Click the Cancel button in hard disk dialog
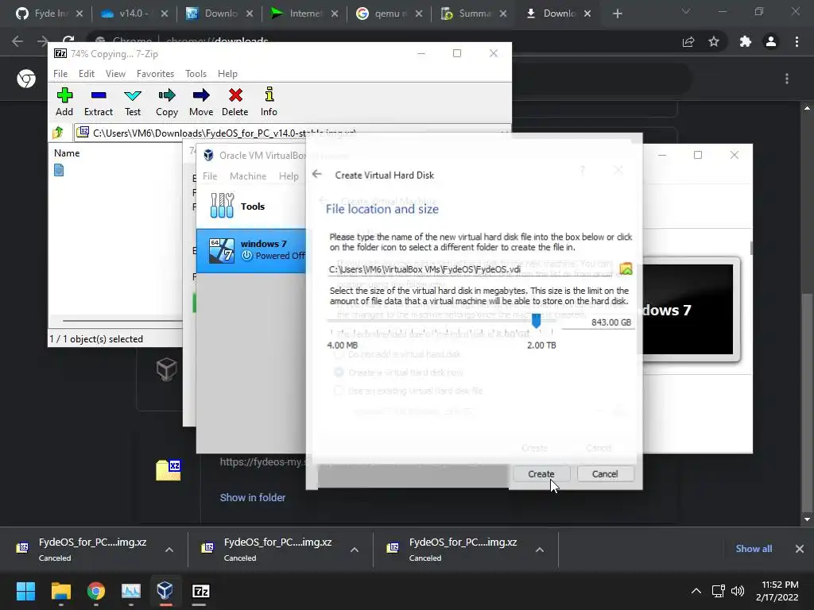 click(x=605, y=474)
